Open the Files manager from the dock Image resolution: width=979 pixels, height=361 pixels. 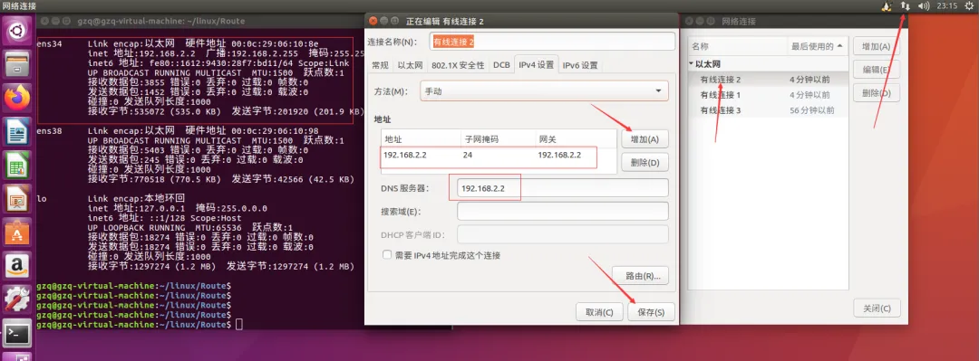pyautogui.click(x=17, y=63)
